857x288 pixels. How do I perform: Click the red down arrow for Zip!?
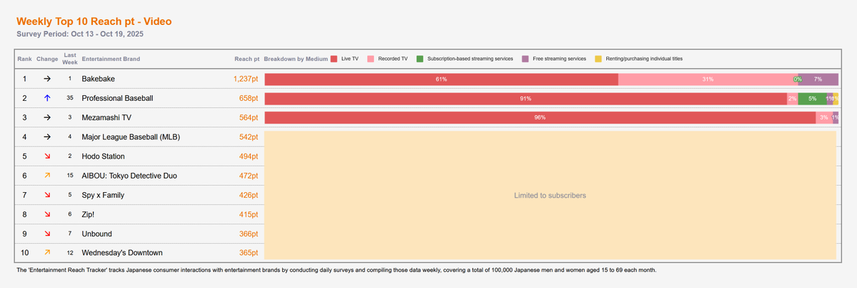click(47, 214)
